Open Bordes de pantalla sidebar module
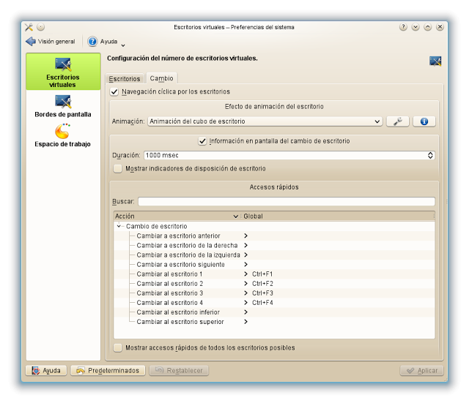Screen dimensions: 469x403 (x=62, y=106)
